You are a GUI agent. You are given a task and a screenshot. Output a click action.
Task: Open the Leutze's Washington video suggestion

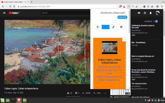[x=143, y=71]
